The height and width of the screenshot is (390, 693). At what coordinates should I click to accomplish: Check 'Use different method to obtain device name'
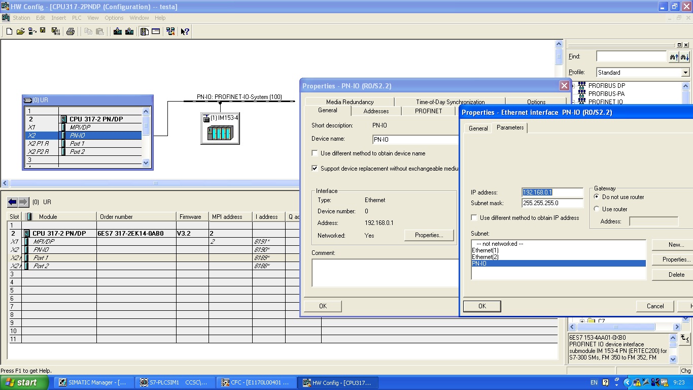click(x=315, y=153)
